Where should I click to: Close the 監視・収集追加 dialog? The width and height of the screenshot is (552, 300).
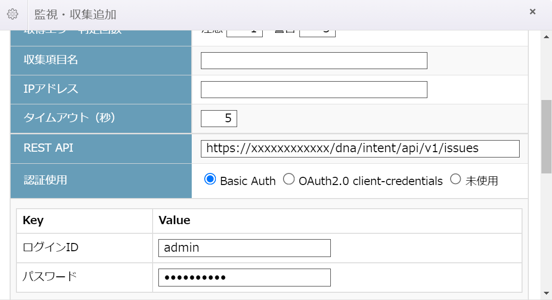point(532,12)
